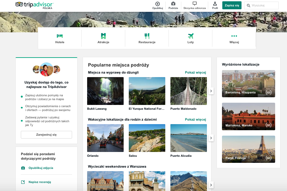Select the Loty airplane icon
This screenshot has width=287, height=191.
click(191, 36)
